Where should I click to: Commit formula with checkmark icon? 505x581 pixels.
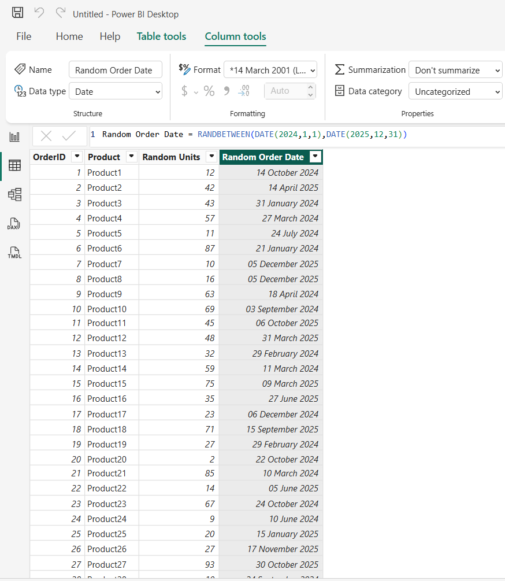click(69, 136)
